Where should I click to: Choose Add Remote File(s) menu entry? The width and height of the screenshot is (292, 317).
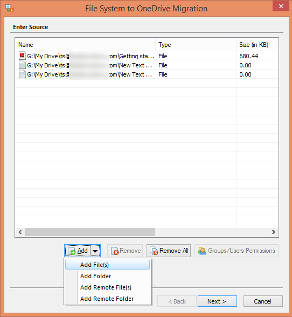click(108, 287)
